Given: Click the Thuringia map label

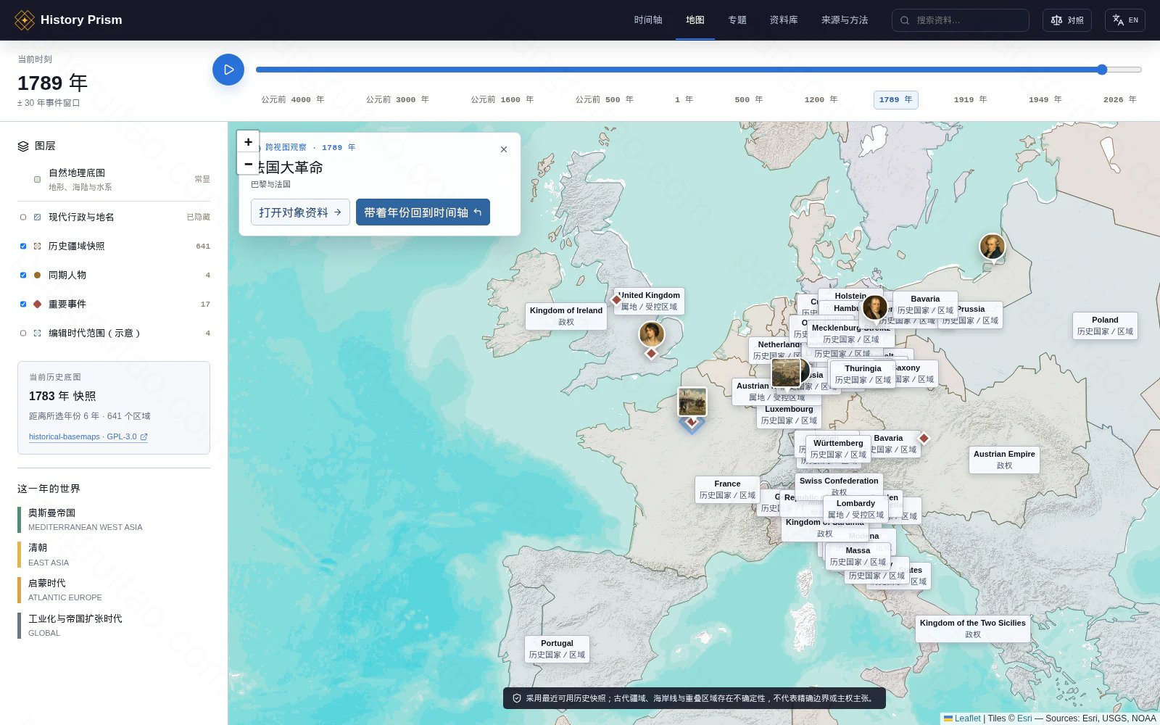Looking at the screenshot, I should 863,374.
